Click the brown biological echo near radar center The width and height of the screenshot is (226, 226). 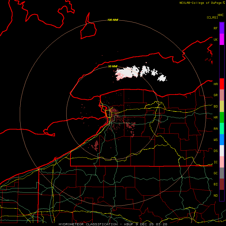(x=114, y=111)
